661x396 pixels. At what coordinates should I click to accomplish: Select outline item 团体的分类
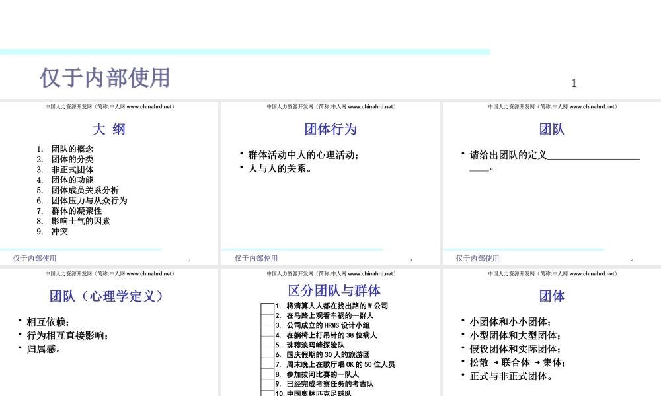coord(72,159)
